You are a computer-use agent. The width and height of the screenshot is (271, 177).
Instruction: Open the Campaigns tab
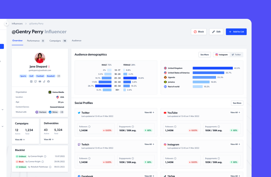(58, 41)
